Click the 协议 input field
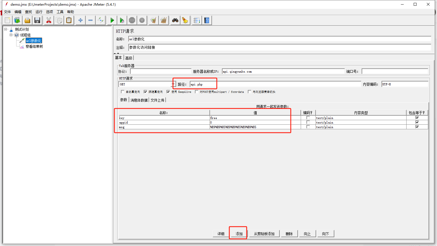Image resolution: width=437 pixels, height=246 pixels. coord(161,71)
